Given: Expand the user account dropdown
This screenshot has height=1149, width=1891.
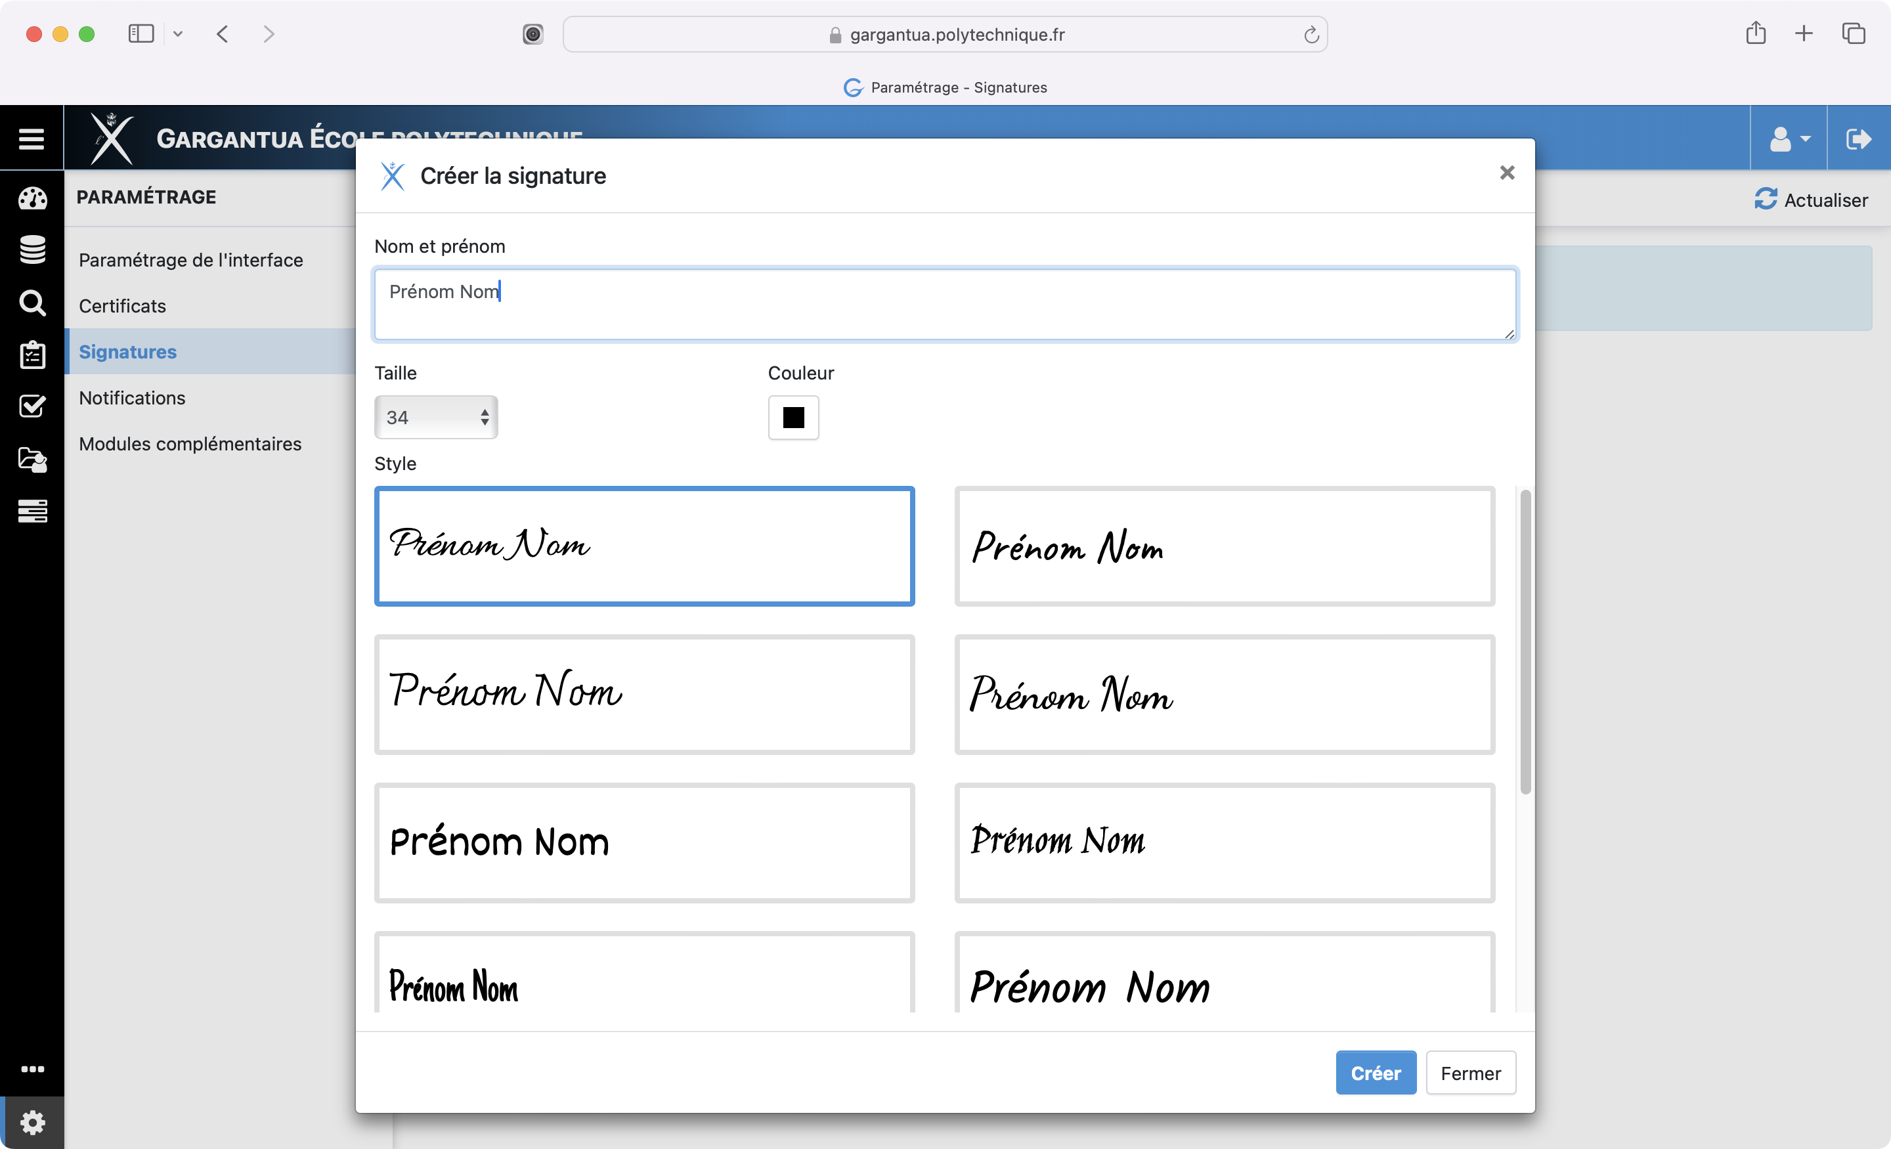Looking at the screenshot, I should coord(1788,139).
